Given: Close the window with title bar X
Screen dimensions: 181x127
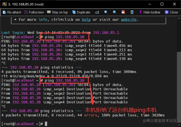Looking at the screenshot, I should point(174,4).
